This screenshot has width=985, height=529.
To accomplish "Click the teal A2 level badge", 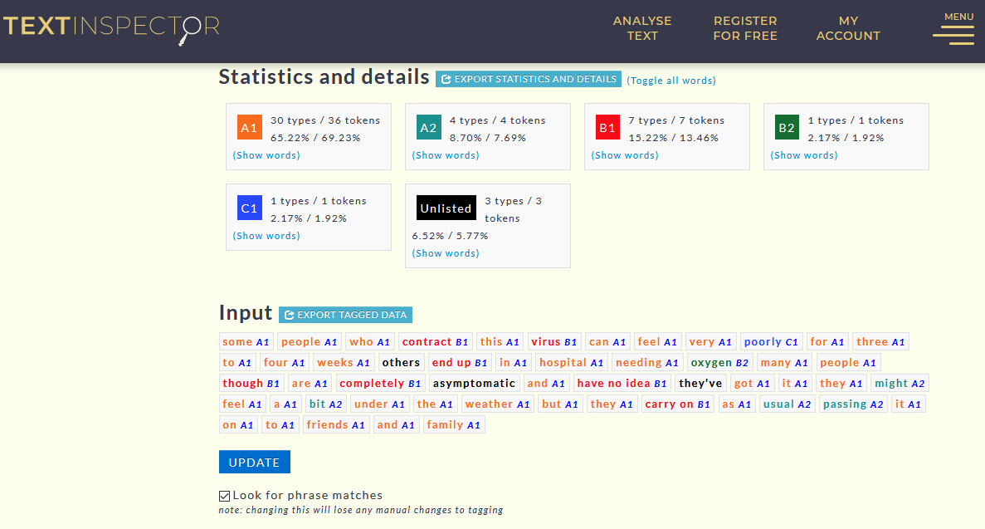I will (428, 127).
